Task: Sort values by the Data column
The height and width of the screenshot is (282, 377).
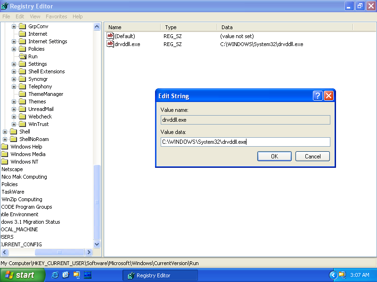Action: tap(285, 27)
